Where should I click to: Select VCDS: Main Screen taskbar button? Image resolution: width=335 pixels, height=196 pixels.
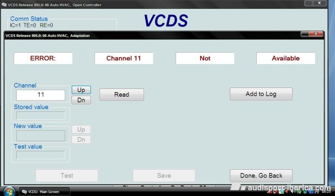pos(44,192)
